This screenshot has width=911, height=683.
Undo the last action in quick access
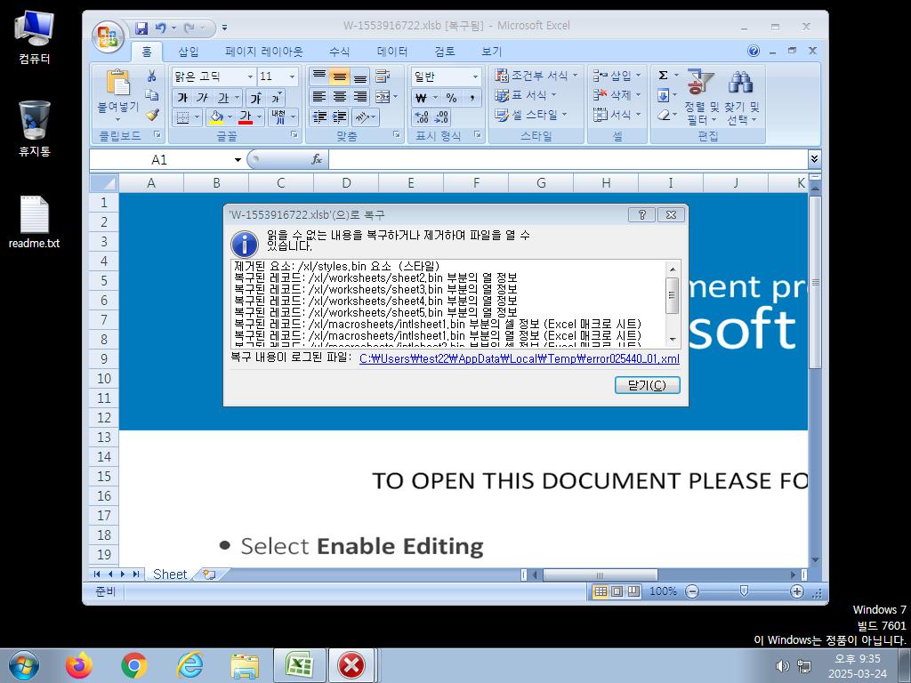(160, 28)
